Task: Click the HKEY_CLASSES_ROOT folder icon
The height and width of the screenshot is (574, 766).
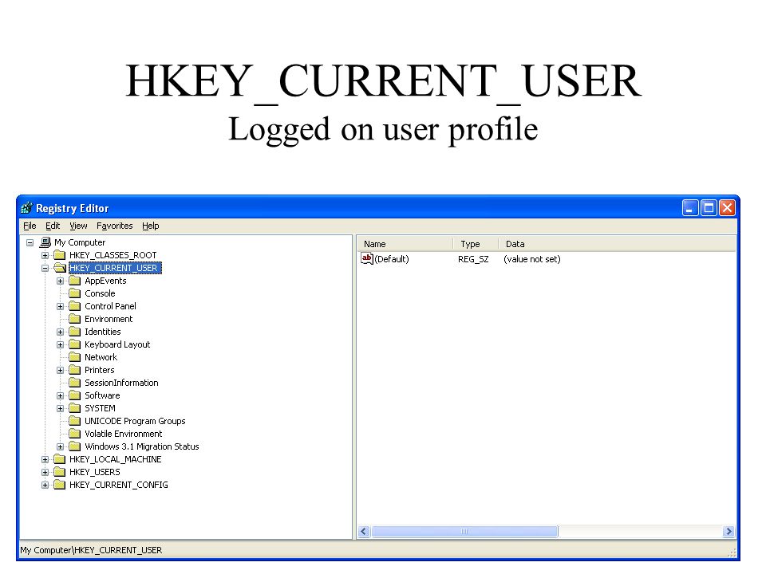Action: click(60, 255)
